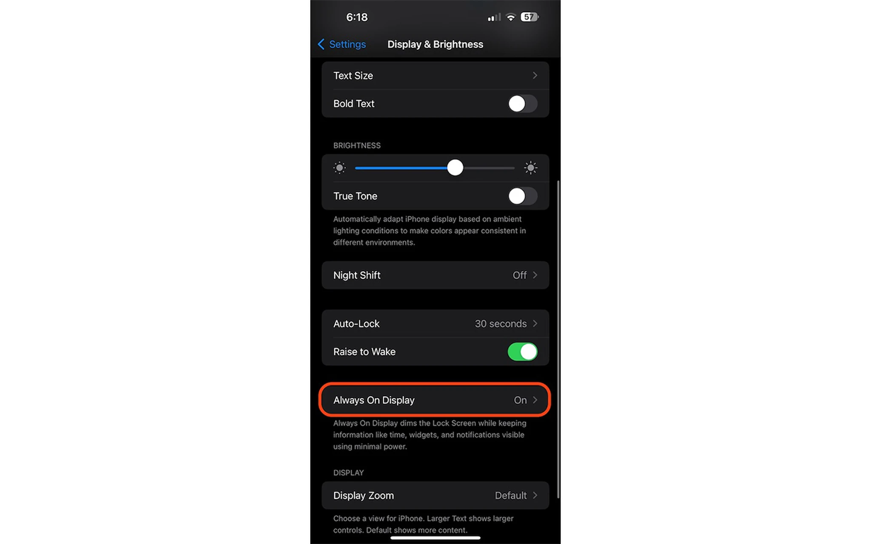Open Auto-Lock duration settings

pyautogui.click(x=435, y=323)
